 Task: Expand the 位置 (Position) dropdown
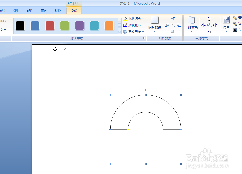coord(226,31)
